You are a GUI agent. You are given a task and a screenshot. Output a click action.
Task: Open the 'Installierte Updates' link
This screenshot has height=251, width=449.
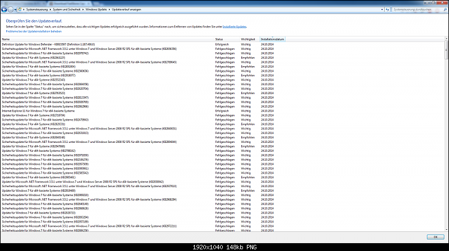(233, 26)
